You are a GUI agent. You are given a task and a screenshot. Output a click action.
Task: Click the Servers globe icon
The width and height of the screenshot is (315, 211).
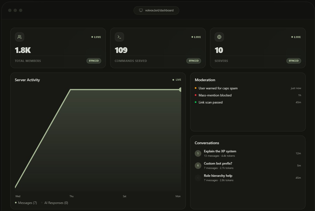click(x=219, y=37)
